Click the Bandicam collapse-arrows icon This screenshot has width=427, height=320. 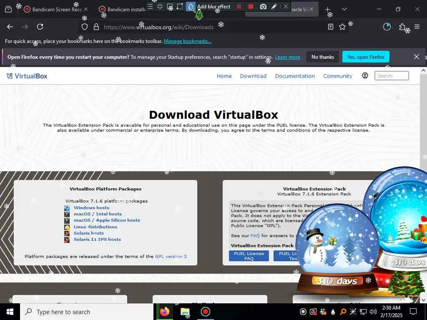pyautogui.click(x=160, y=7)
